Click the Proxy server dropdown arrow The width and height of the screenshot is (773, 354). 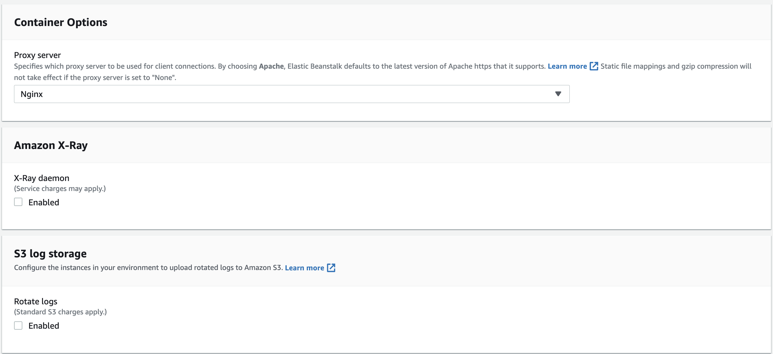(x=558, y=94)
